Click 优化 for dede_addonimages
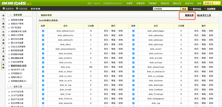Screen dimensions: 222x107 196,31
